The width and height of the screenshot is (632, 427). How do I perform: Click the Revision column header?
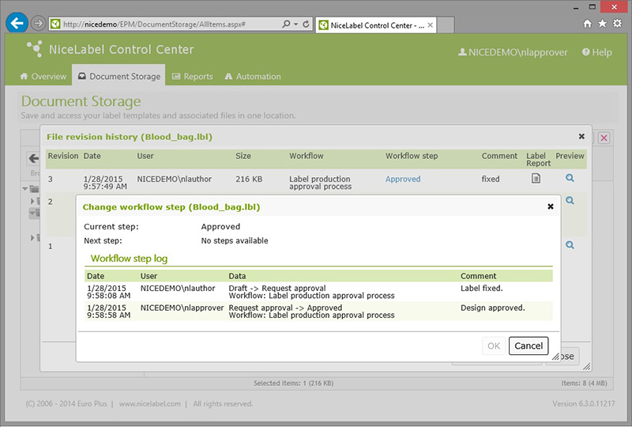(x=63, y=157)
